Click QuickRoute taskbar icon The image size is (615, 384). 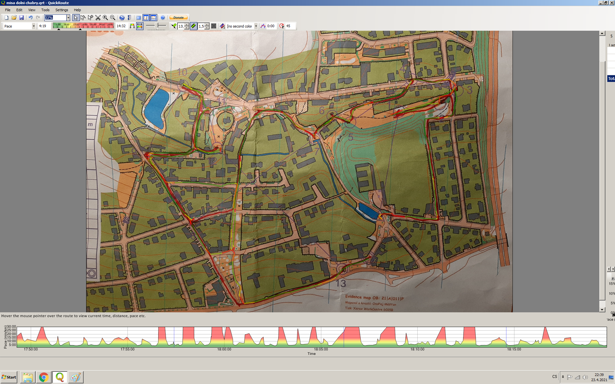60,377
